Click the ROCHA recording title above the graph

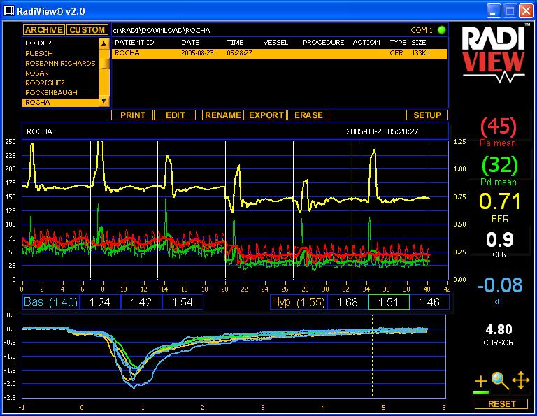click(x=39, y=131)
